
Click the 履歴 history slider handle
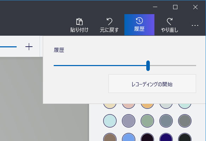[x=148, y=66]
